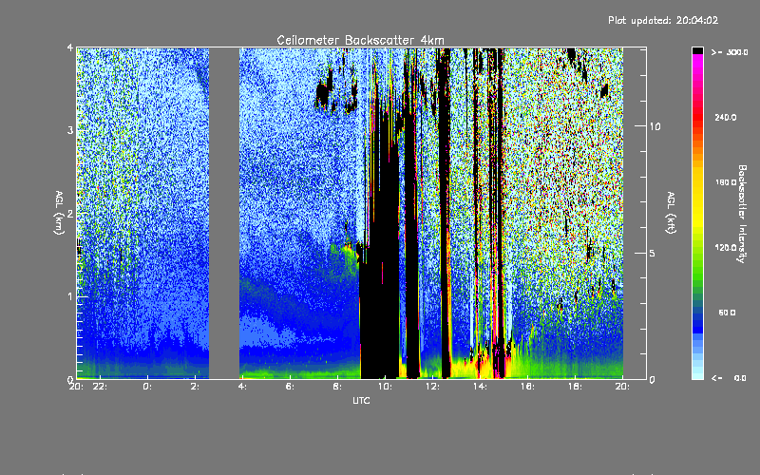760x475 pixels.
Task: Click the 'AGL (kft)' axis label
Action: point(671,213)
